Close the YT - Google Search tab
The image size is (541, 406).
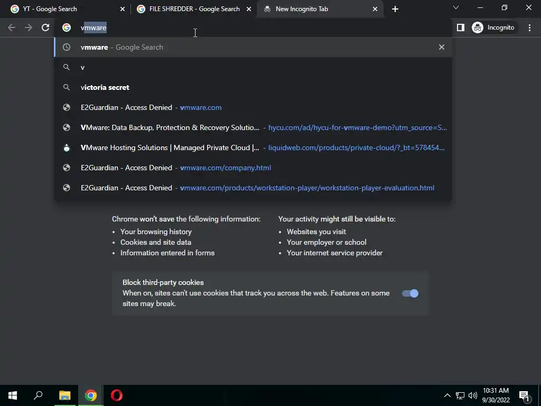[x=123, y=10]
